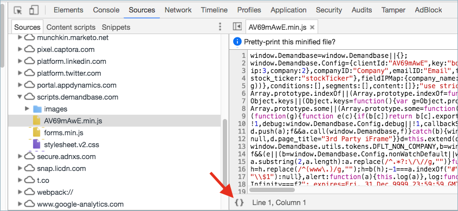Viewport: 458px width, 211px height.
Task: Show the Security tab
Action: pos(329,10)
